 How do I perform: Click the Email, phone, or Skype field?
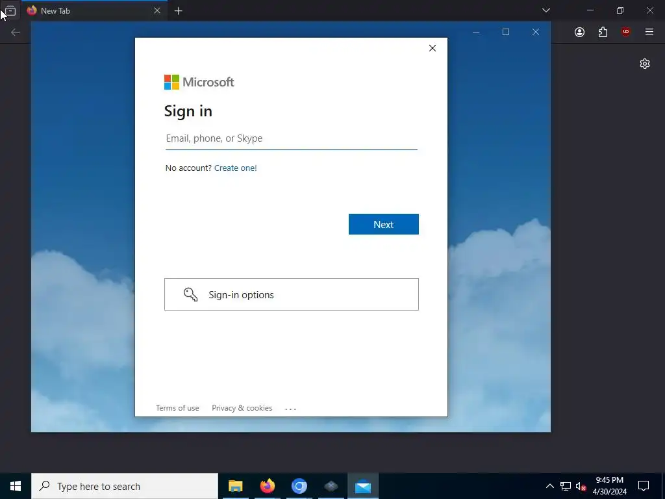tap(292, 138)
